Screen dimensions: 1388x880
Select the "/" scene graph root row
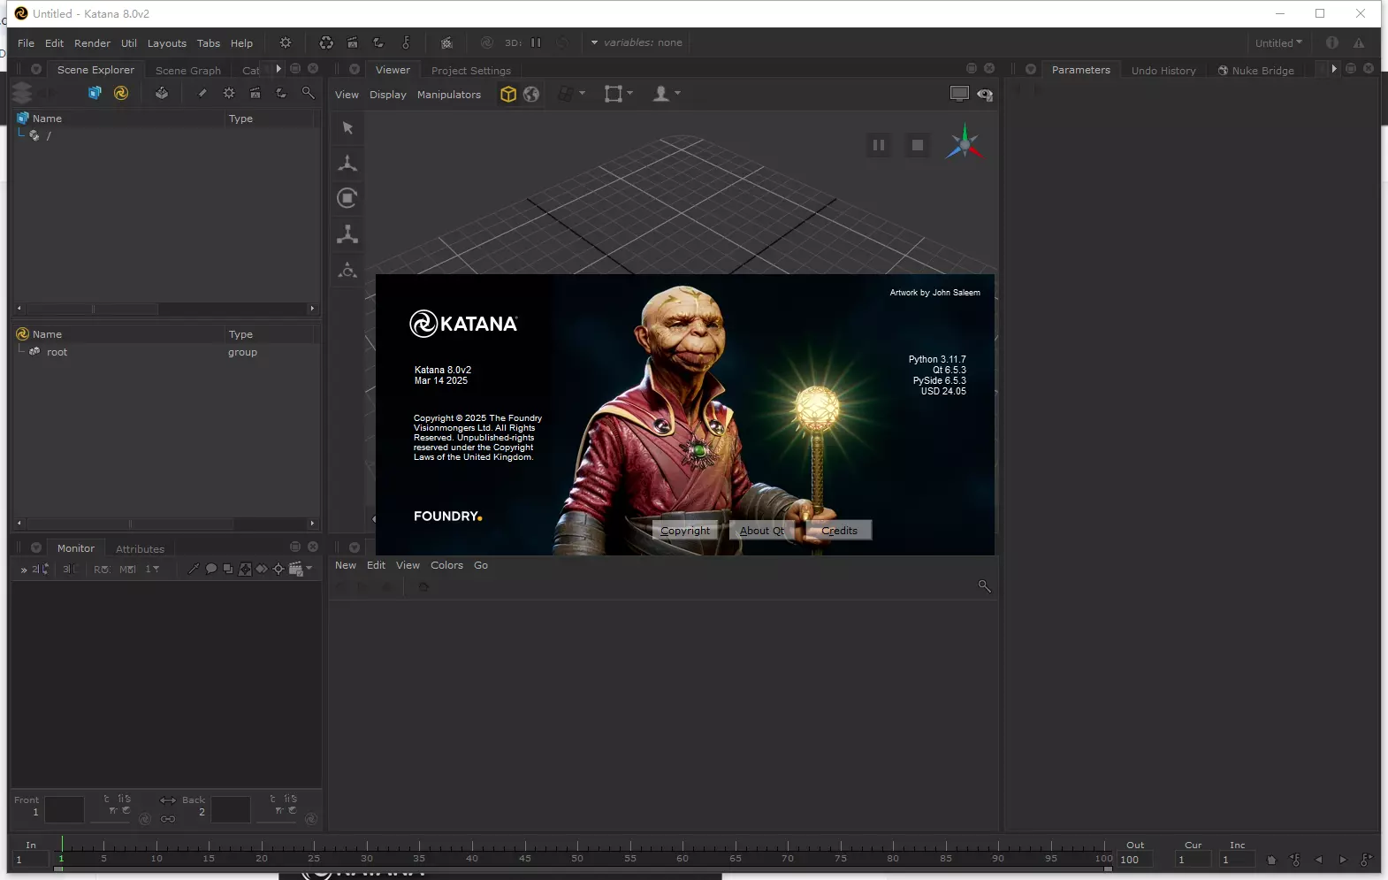(x=164, y=136)
